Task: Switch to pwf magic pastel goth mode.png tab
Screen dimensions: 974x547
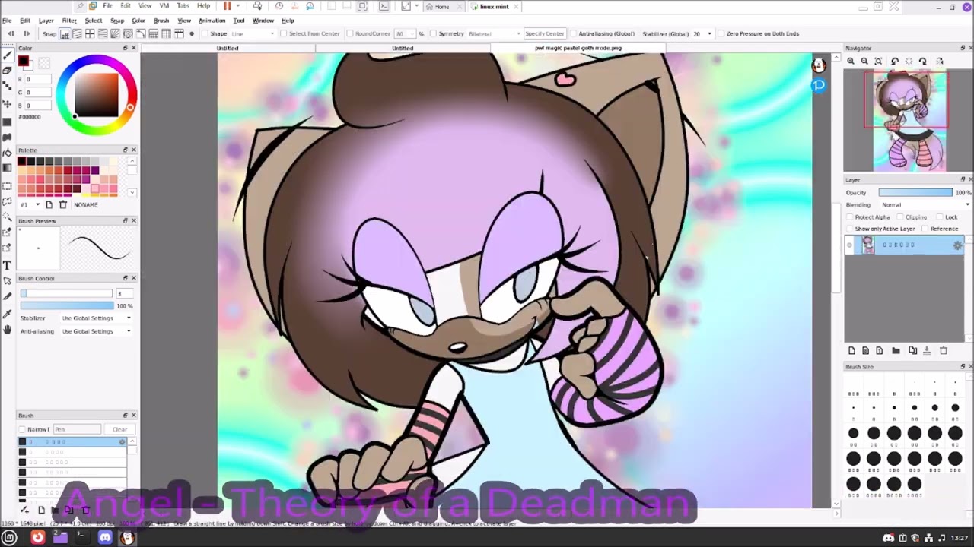Action: coord(578,48)
